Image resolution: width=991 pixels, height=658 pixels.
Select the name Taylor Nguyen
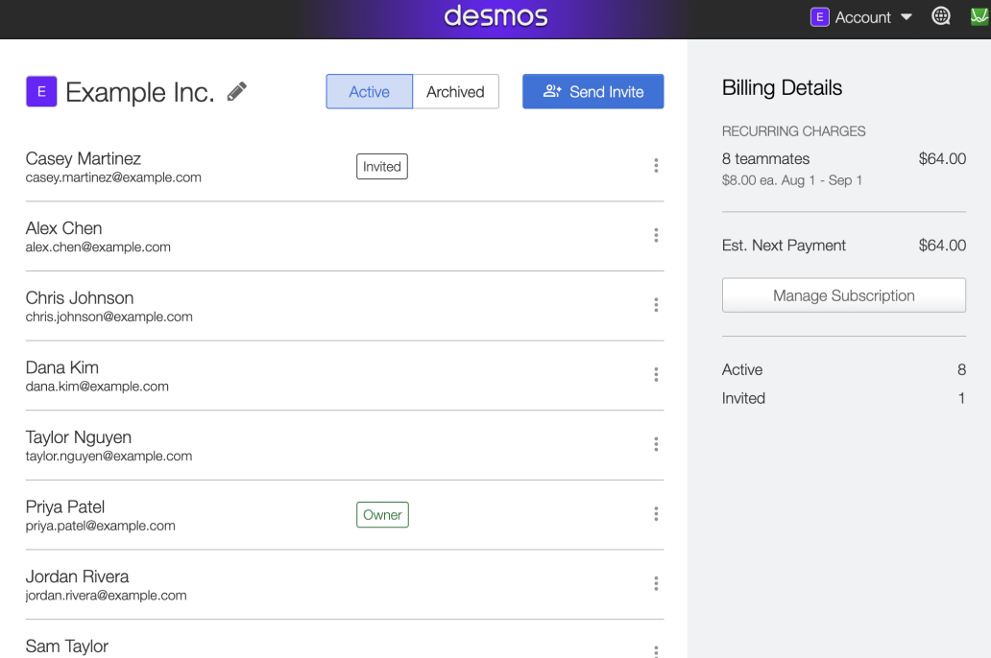click(79, 437)
